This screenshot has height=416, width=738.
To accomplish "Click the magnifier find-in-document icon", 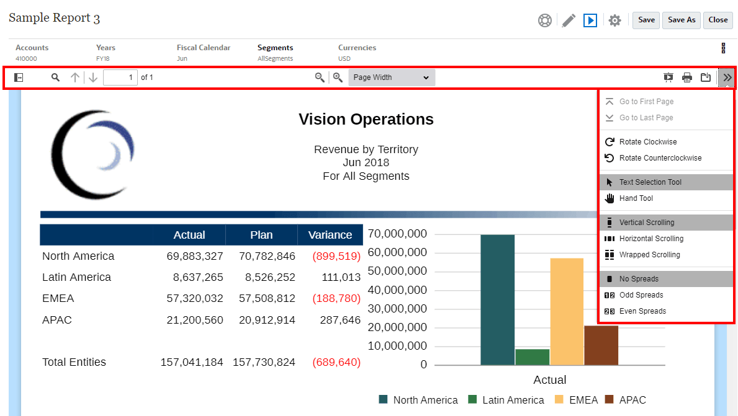I will tap(55, 77).
